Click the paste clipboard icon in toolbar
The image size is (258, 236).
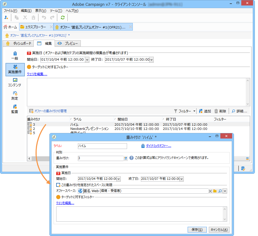point(33,18)
